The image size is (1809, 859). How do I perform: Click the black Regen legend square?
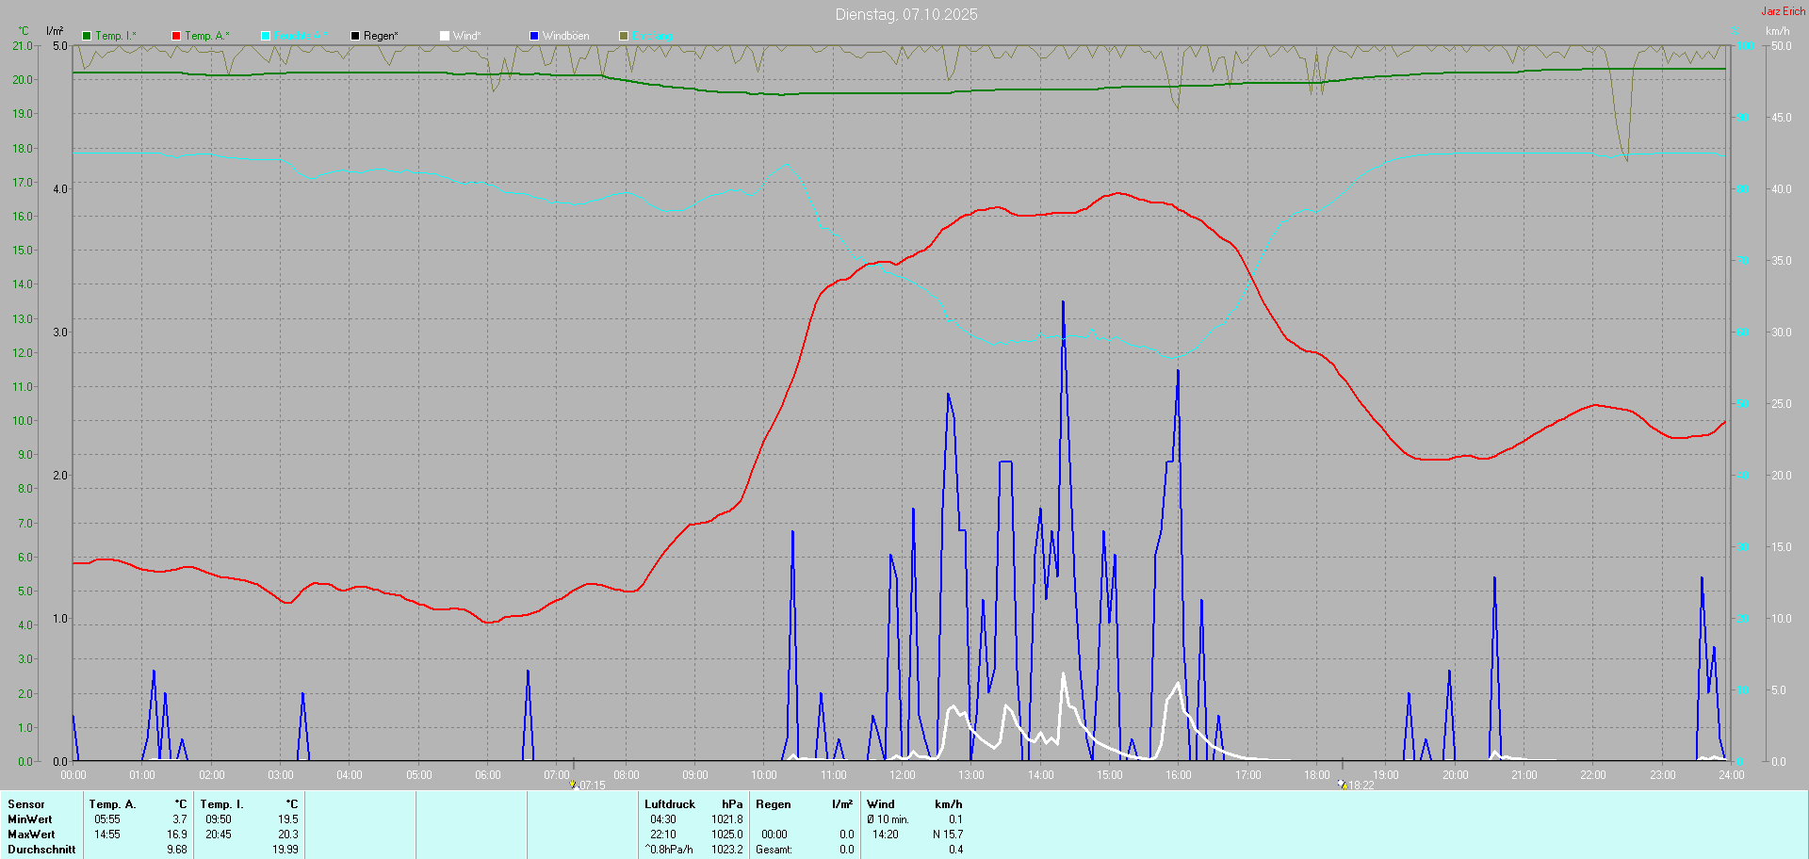(x=355, y=36)
